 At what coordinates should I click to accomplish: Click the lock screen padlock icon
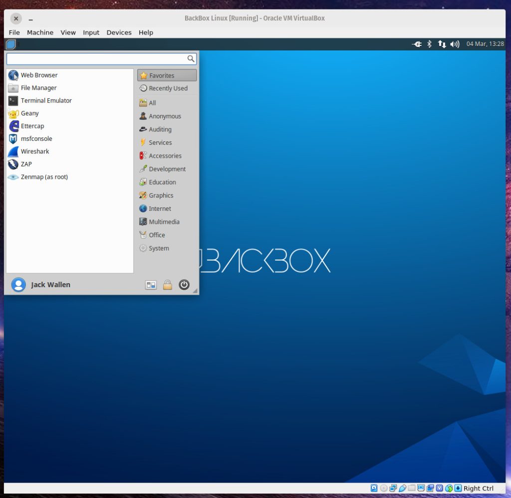(x=168, y=285)
